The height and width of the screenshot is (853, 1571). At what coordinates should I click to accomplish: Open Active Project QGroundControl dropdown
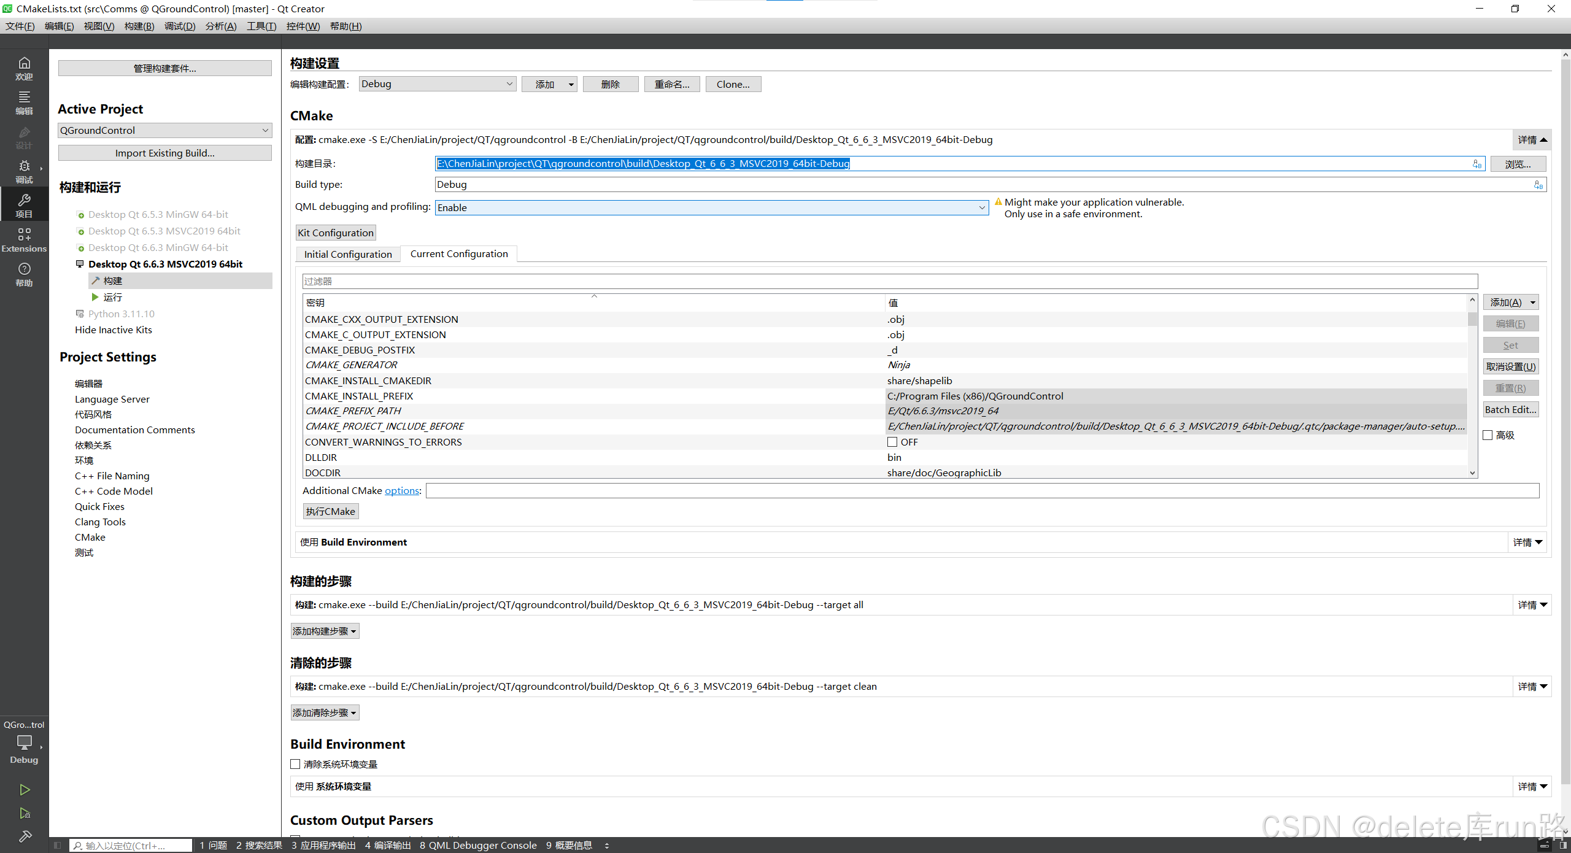(x=164, y=130)
